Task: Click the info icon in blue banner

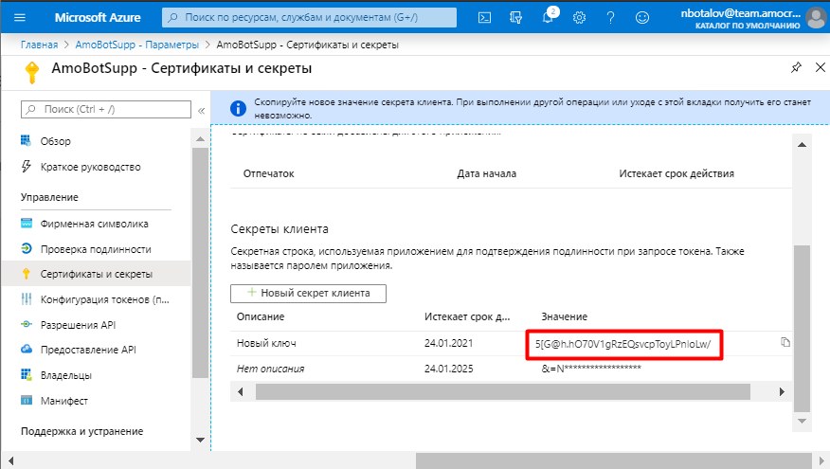Action: [238, 109]
